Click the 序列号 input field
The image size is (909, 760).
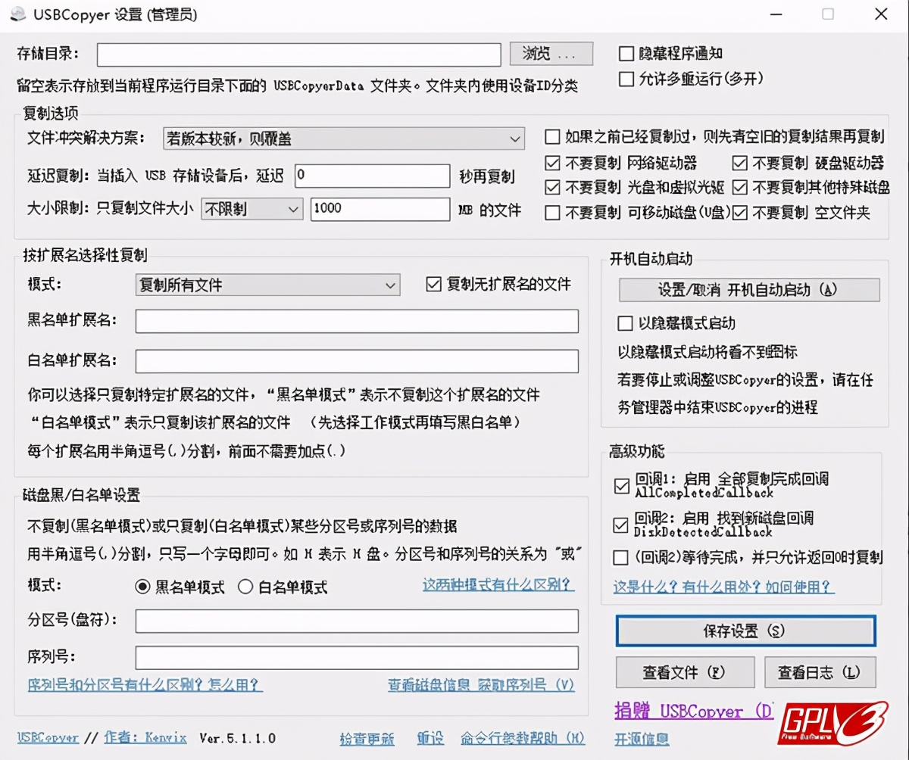(x=356, y=657)
